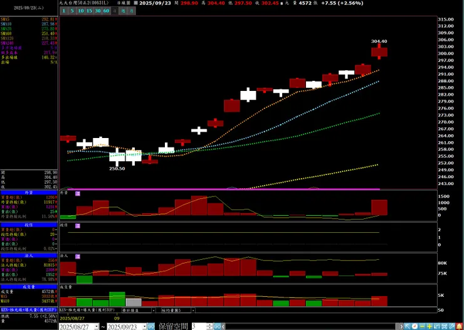Click the small square icon before the 2025/09/23 header
Screen dimensions: 464x330
point(136,3)
